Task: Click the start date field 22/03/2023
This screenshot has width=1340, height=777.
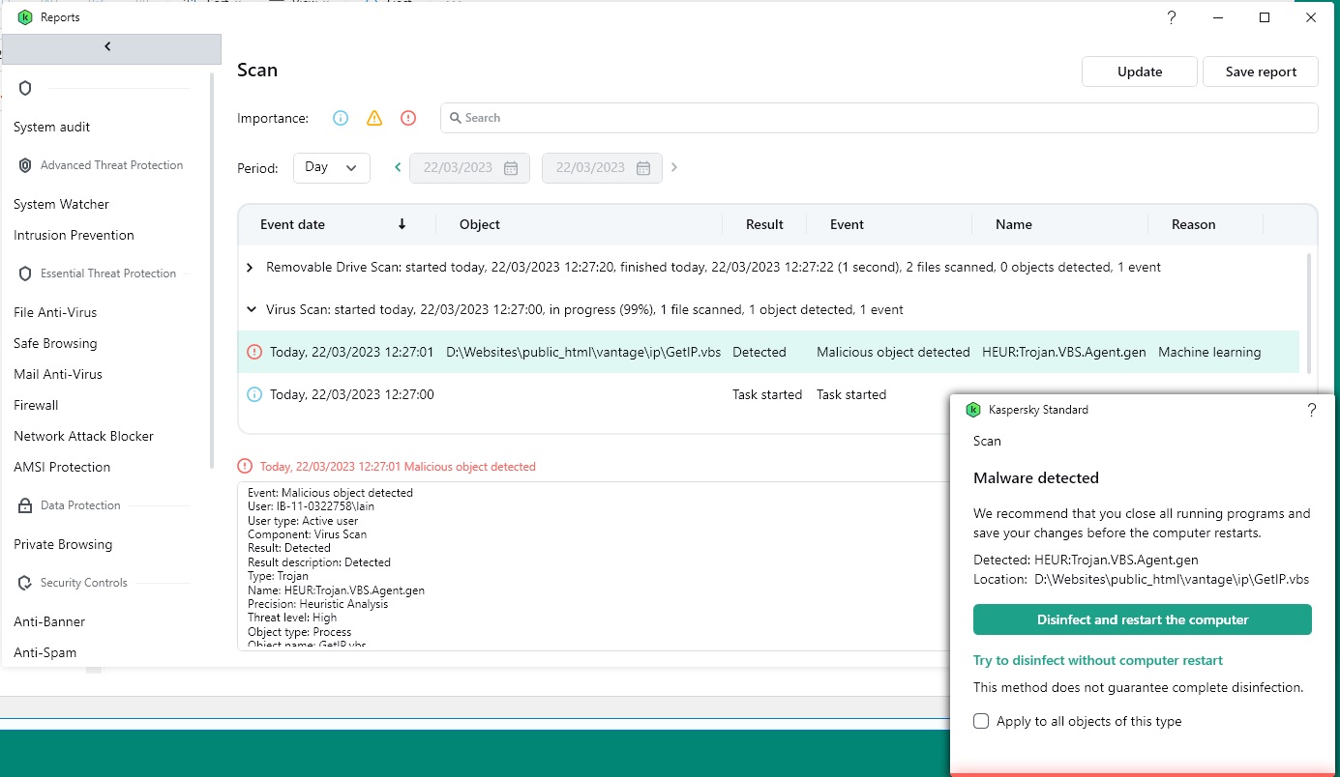Action: 469,167
